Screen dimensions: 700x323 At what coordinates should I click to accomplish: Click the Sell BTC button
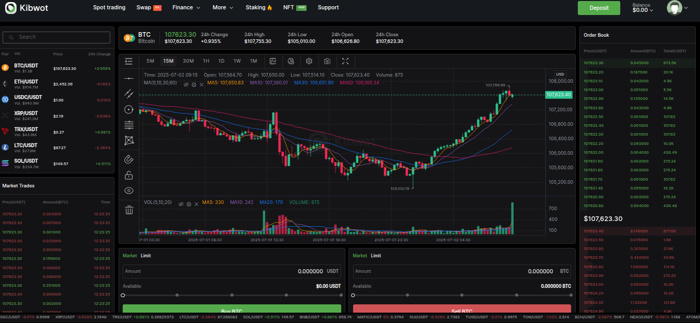462,310
